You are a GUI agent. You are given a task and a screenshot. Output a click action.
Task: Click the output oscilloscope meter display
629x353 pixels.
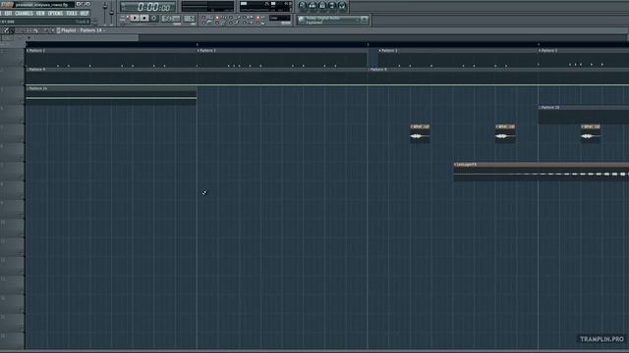click(207, 6)
